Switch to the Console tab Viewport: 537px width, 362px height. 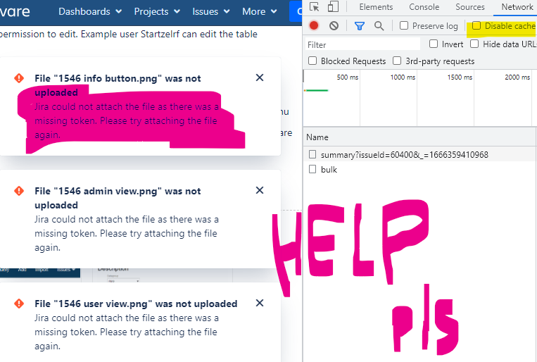coord(424,7)
